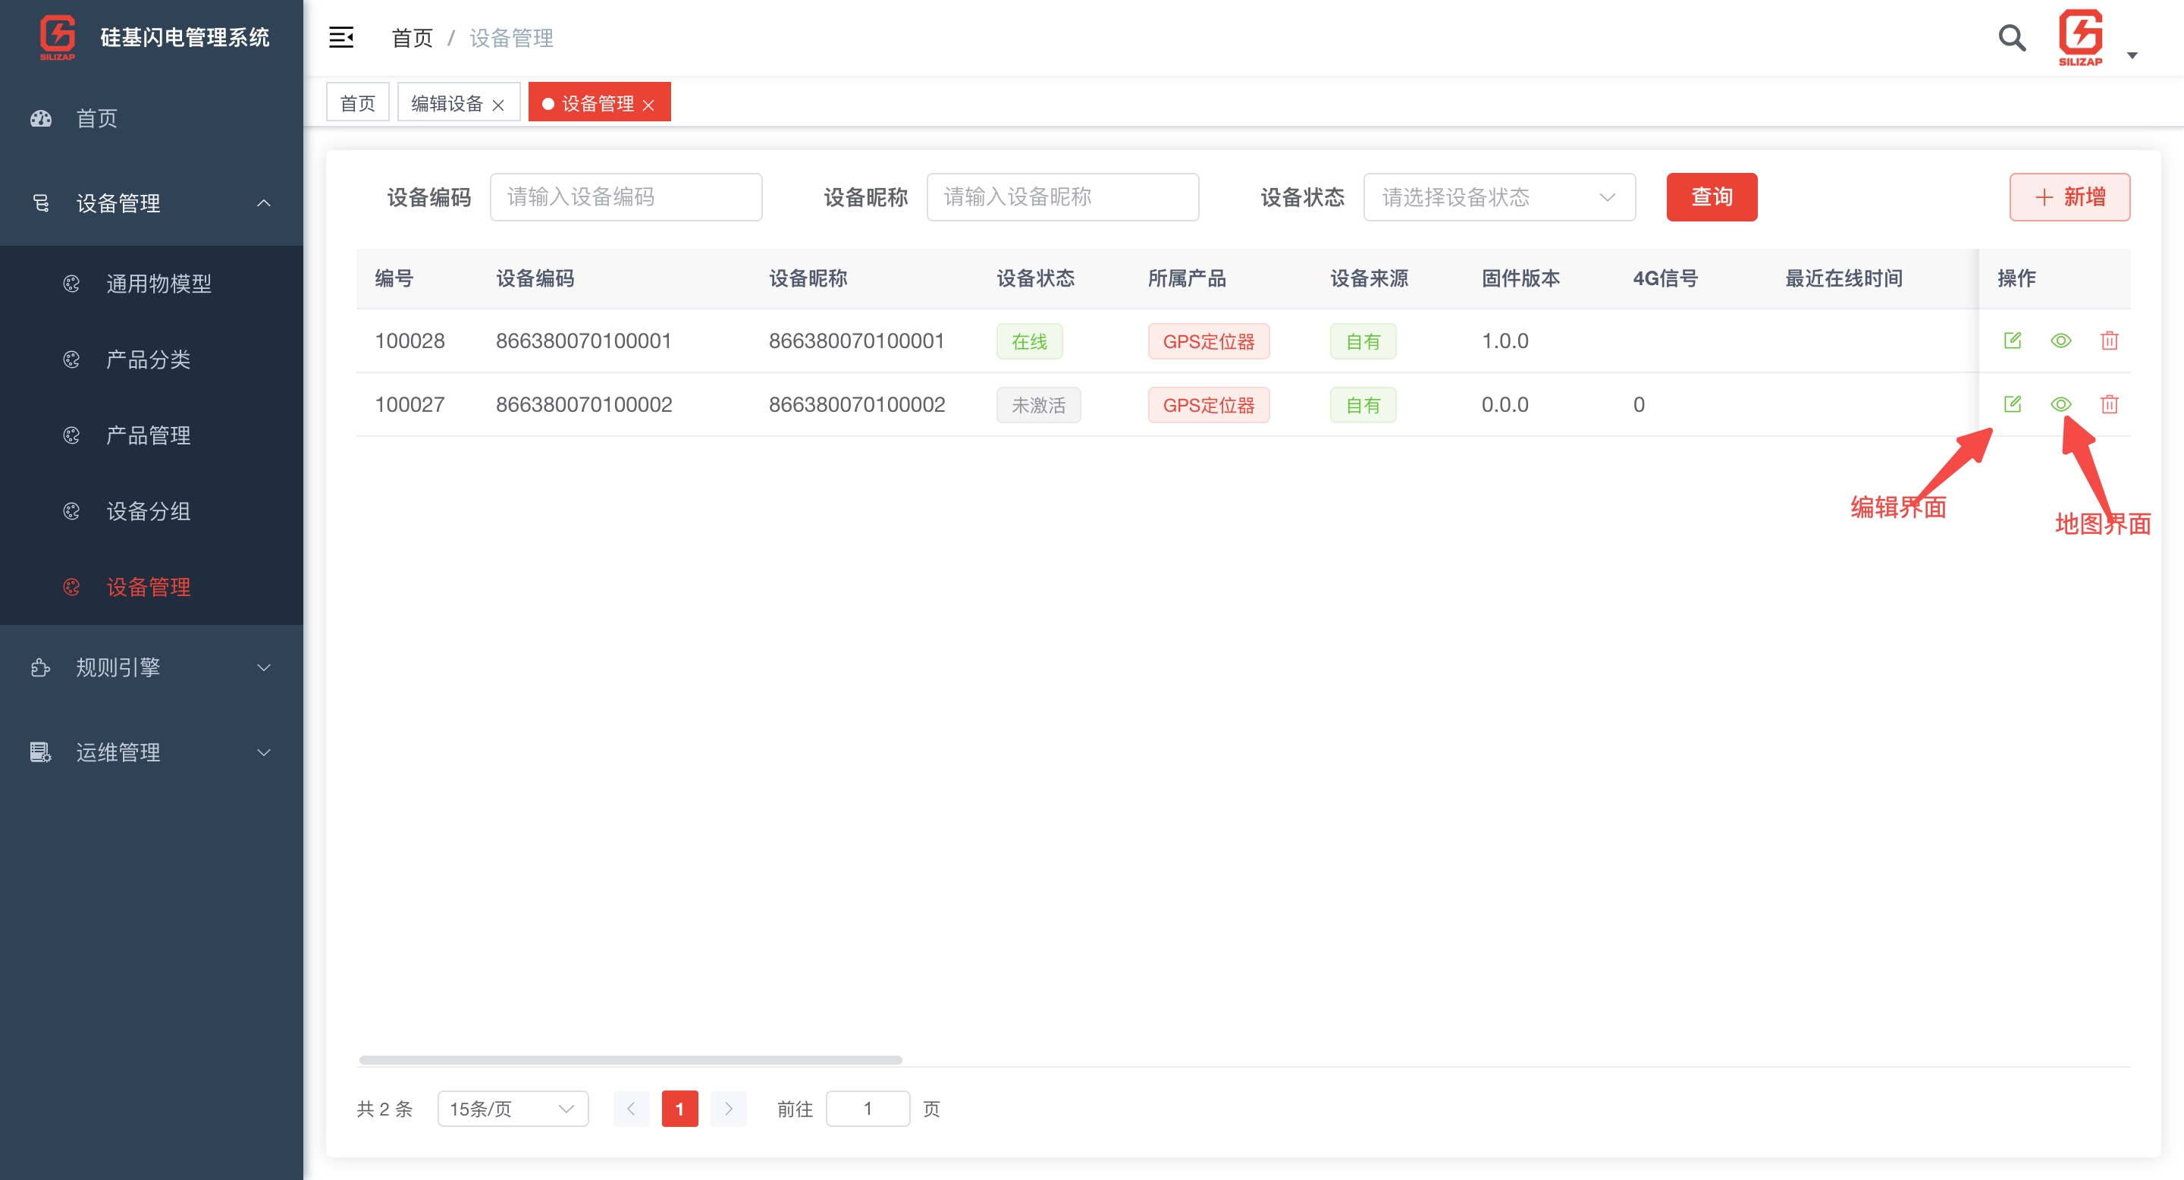Viewport: 2184px width, 1180px height.
Task: Click the sidebar collapse hamburger icon
Action: click(x=340, y=37)
